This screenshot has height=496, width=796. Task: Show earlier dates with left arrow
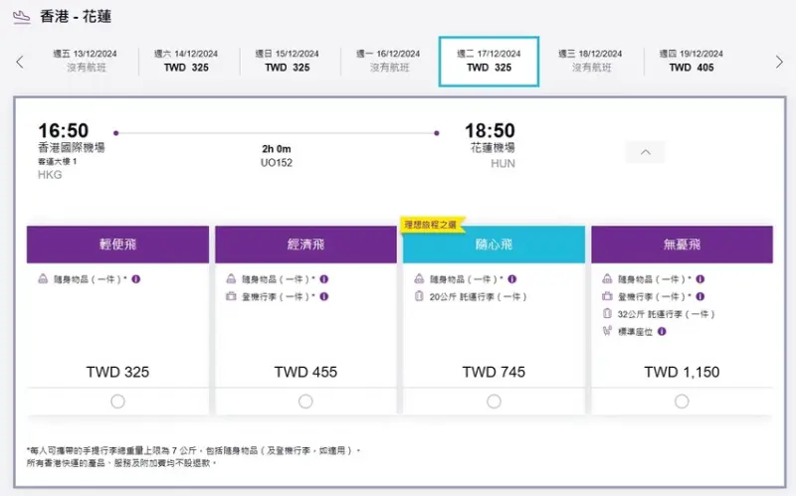19,62
